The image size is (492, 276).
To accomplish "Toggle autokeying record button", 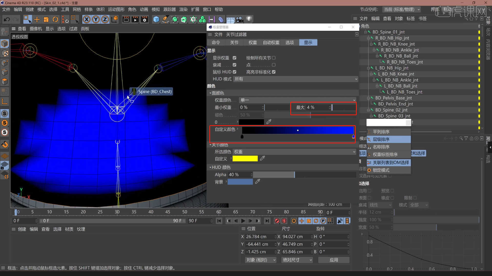I will pyautogui.click(x=284, y=221).
